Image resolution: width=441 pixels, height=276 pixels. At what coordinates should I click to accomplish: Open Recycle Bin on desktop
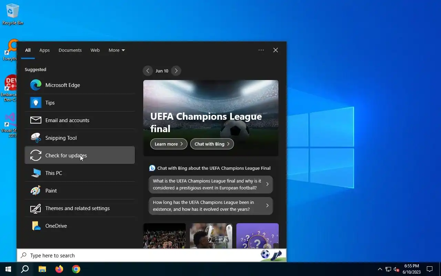13,14
